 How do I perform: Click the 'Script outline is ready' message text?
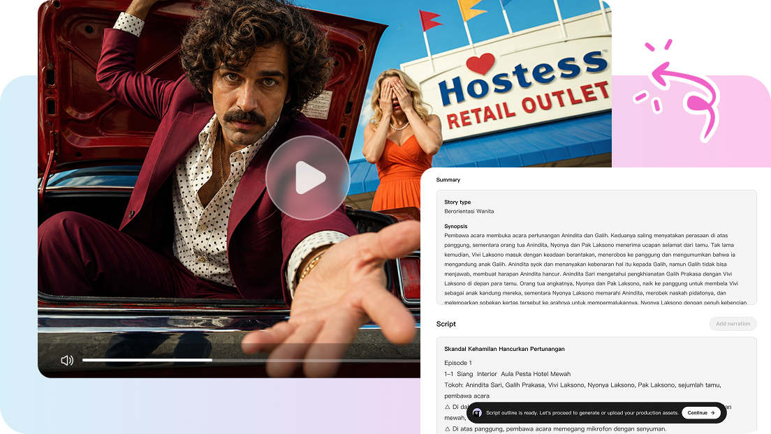582,413
